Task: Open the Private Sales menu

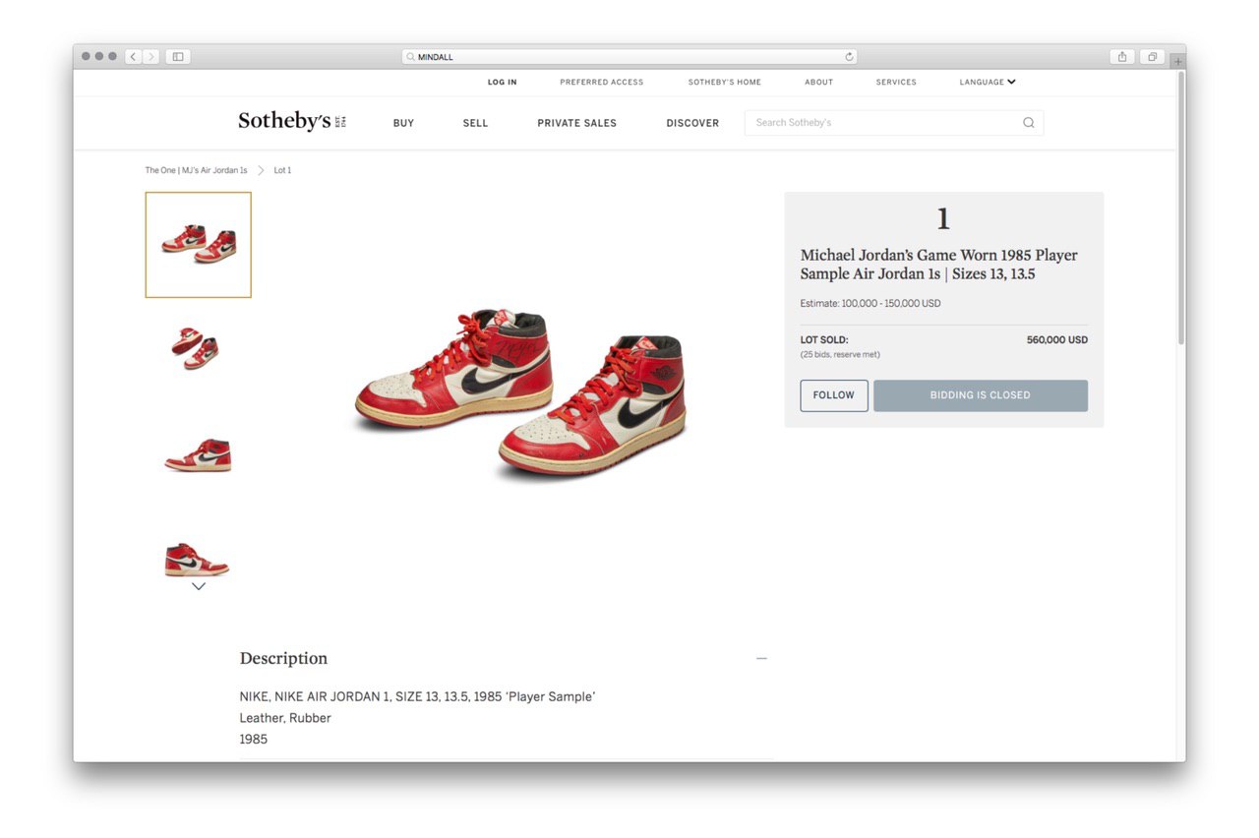Action: click(577, 123)
